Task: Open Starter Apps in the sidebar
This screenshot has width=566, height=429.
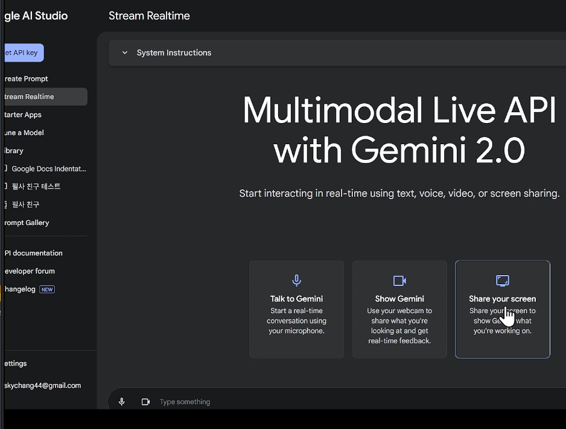Action: coord(23,115)
